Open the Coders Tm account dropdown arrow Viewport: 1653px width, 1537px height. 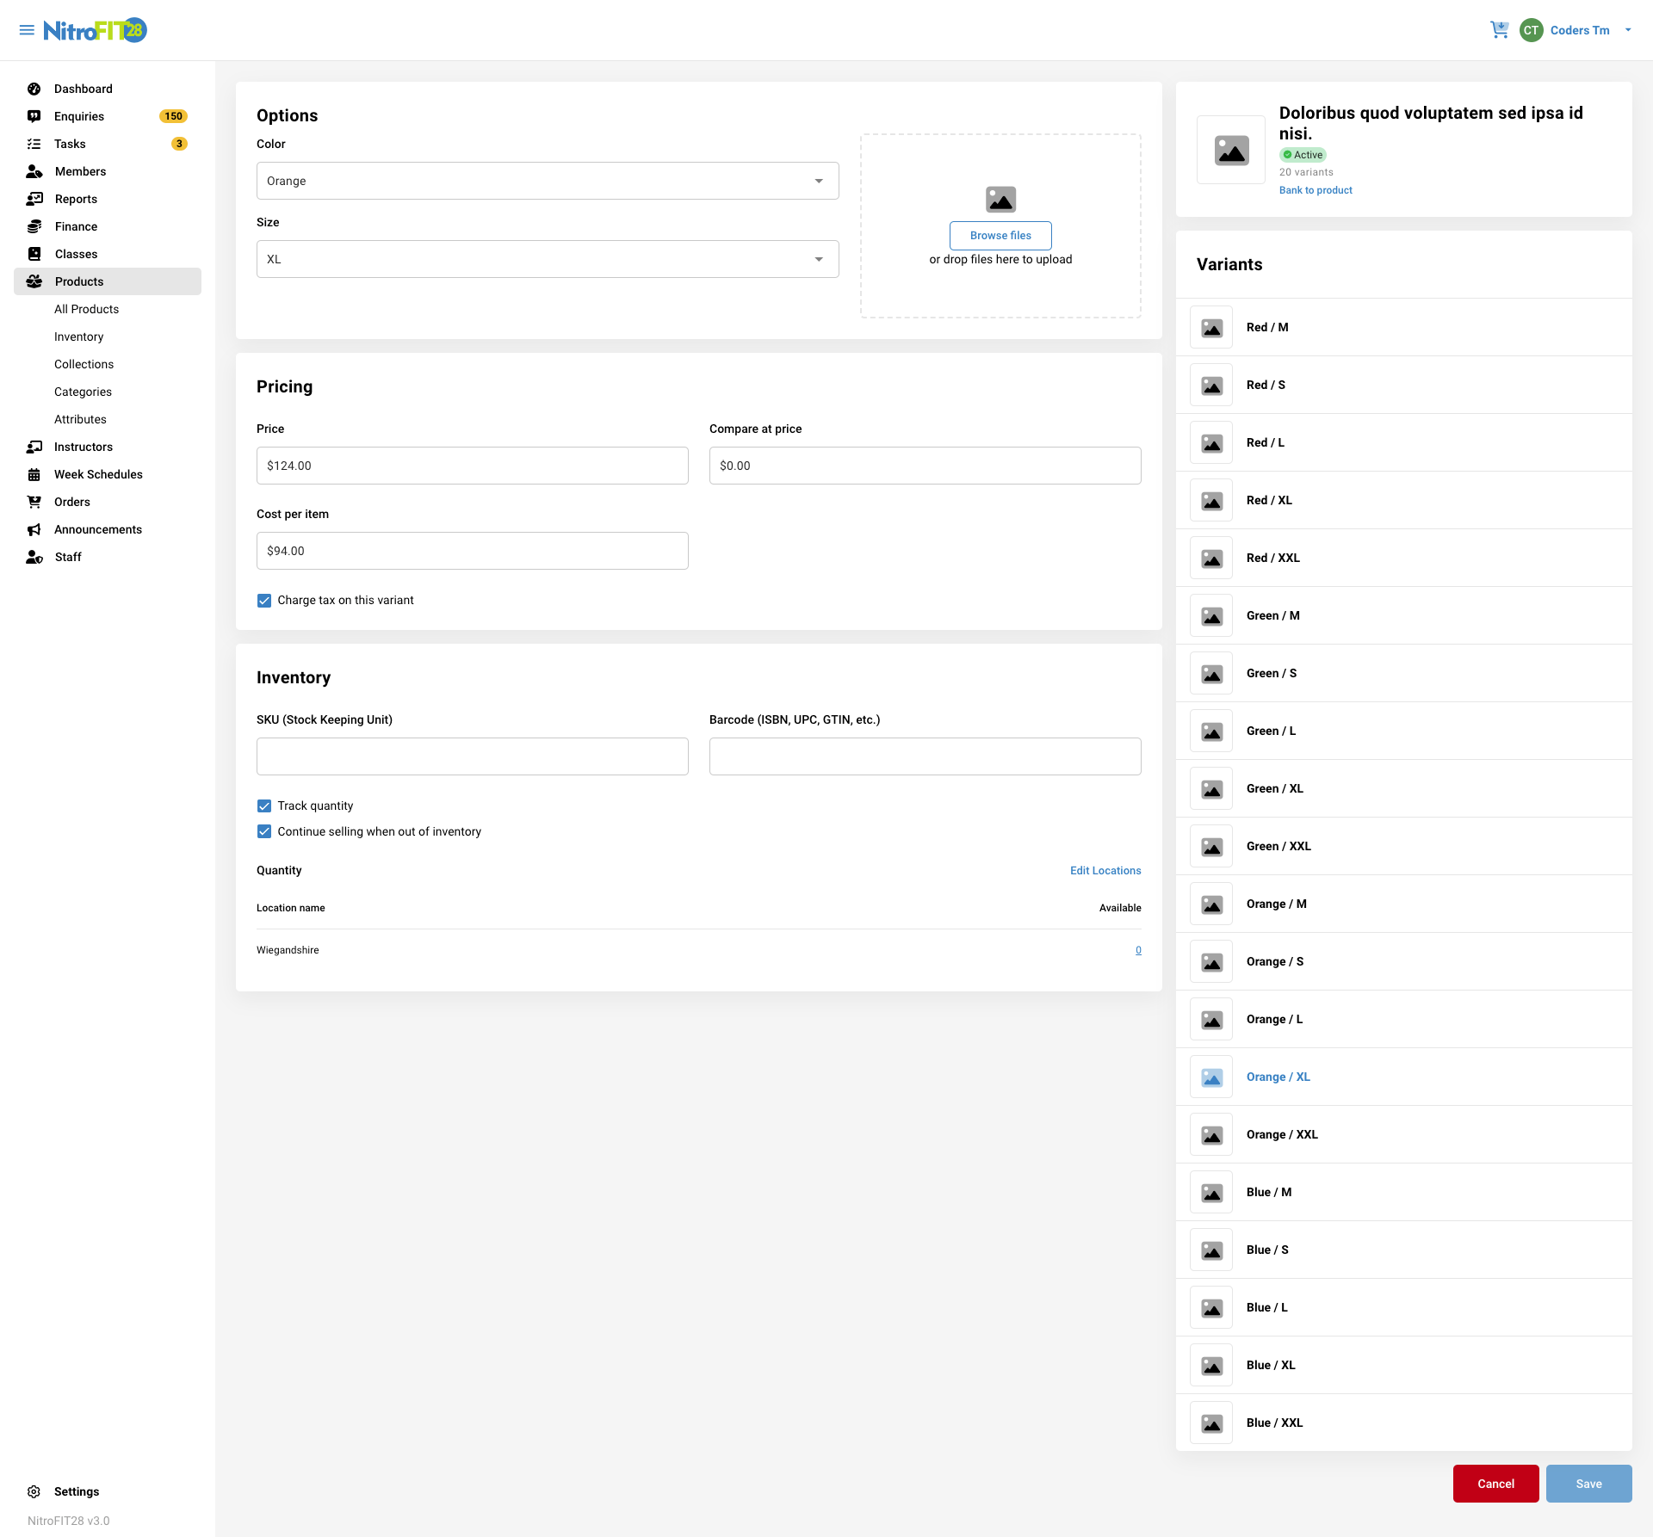coord(1628,30)
